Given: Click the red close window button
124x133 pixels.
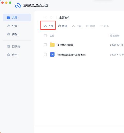Looking at the screenshot, I should [x=3, y=3].
